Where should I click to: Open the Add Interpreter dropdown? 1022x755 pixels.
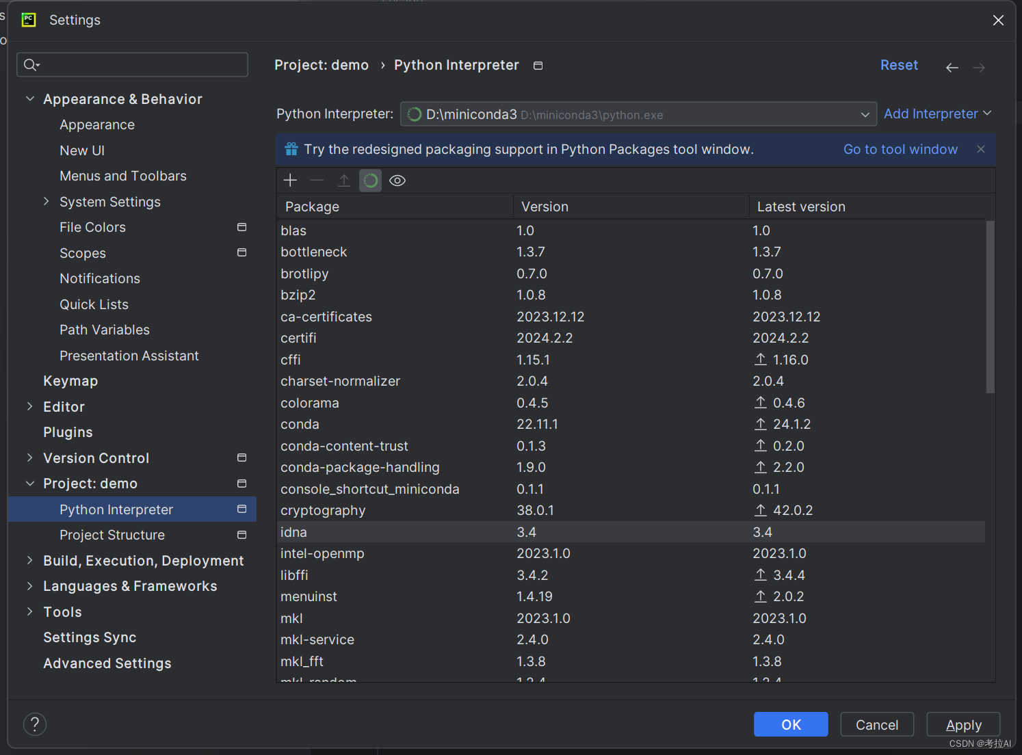[937, 114]
